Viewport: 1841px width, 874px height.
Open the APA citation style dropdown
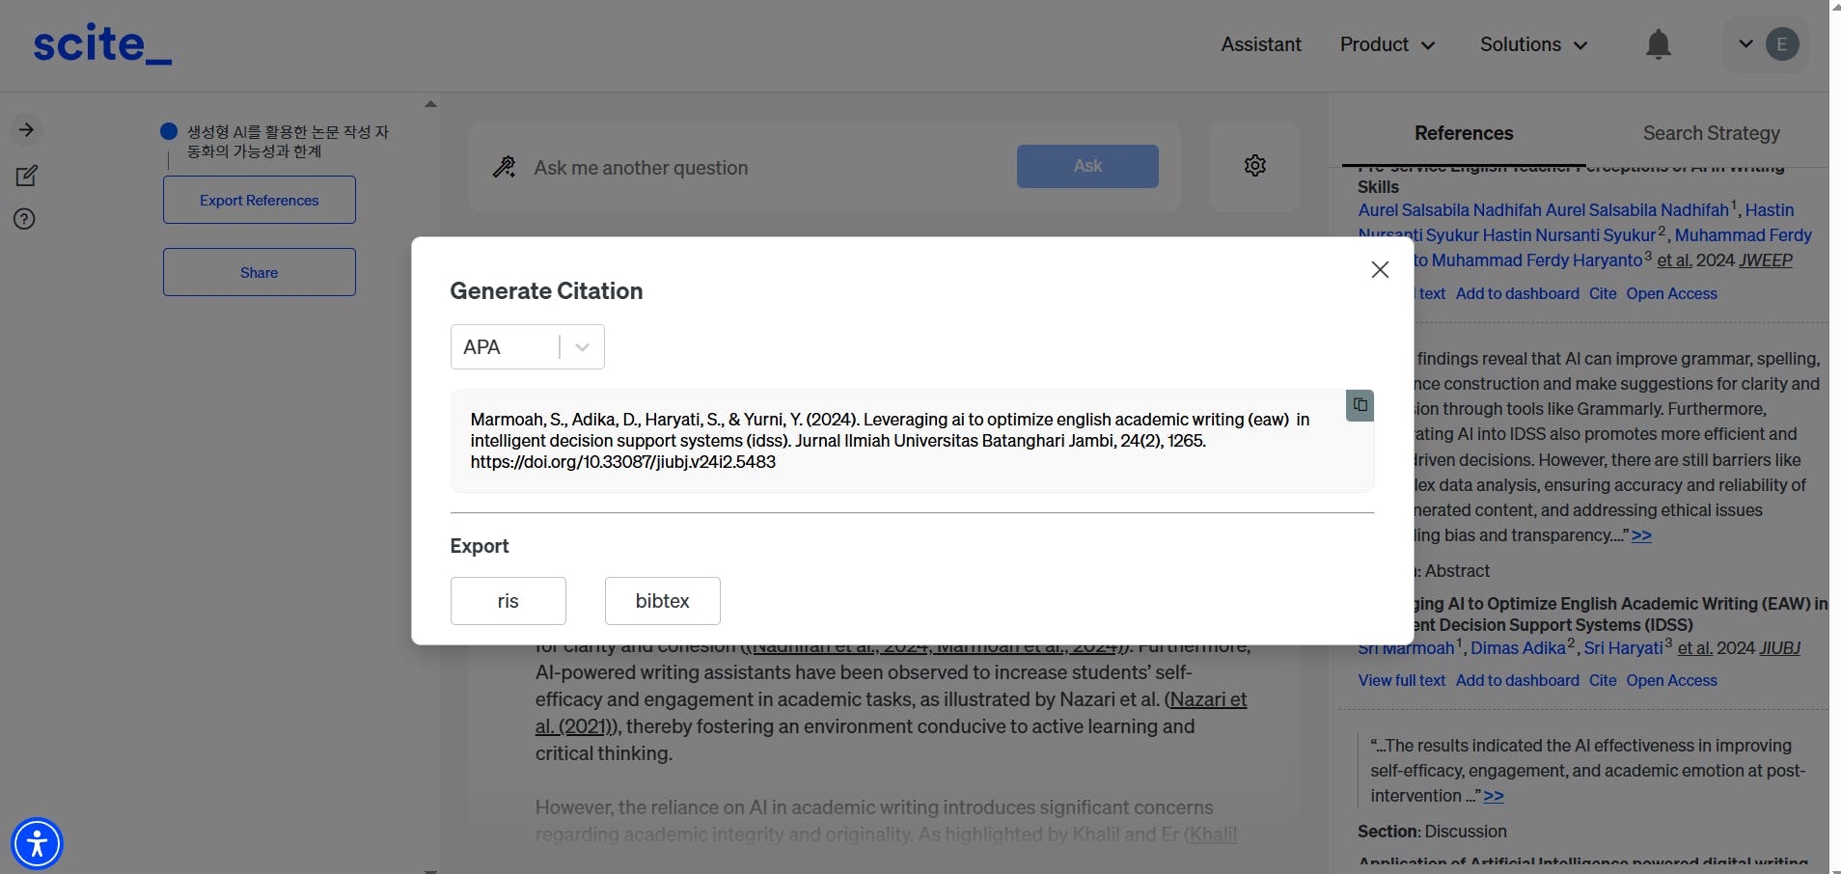[x=527, y=347]
